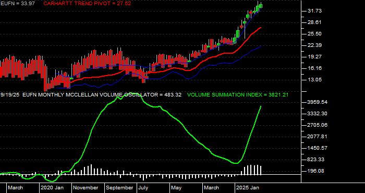
Task: Select the 1450.57 summation axis value
Action: tap(318, 148)
